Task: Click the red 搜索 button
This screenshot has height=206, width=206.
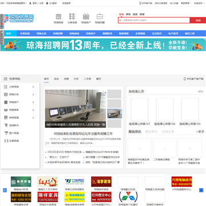Action: coord(198,20)
